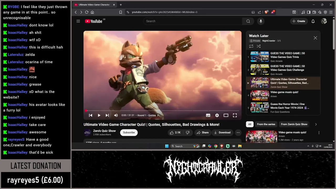Open Brave Shields lion icon
336x189 pixels.
click(x=266, y=12)
